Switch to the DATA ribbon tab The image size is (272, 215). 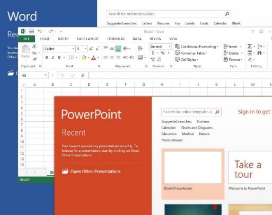pos(137,39)
